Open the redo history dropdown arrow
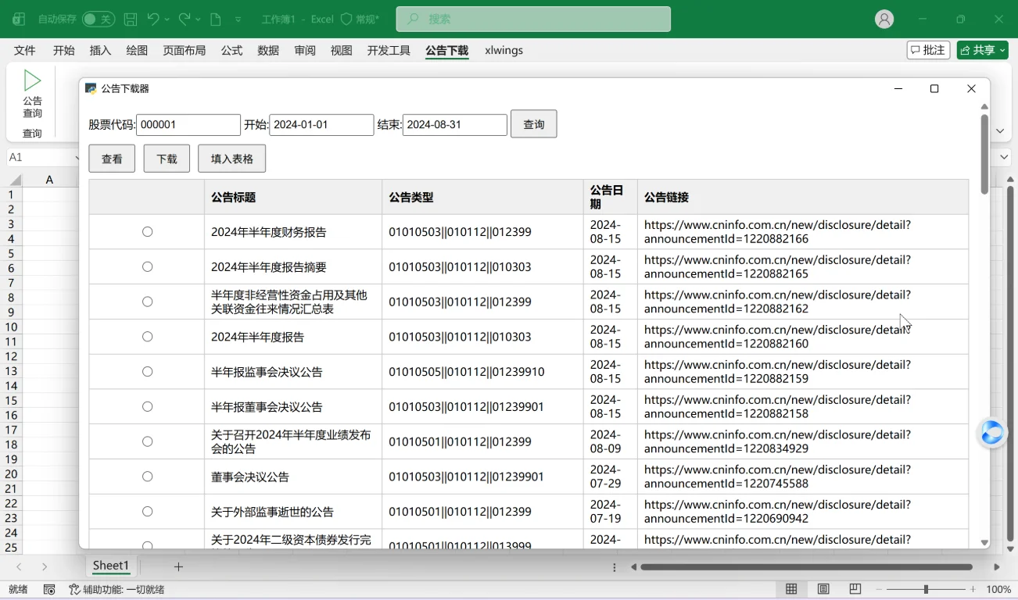 coord(199,20)
